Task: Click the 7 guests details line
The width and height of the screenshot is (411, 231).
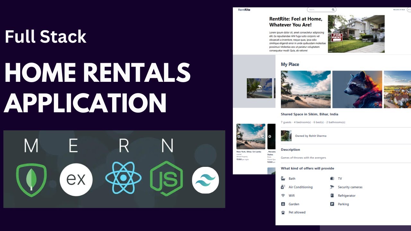Action: (313, 122)
